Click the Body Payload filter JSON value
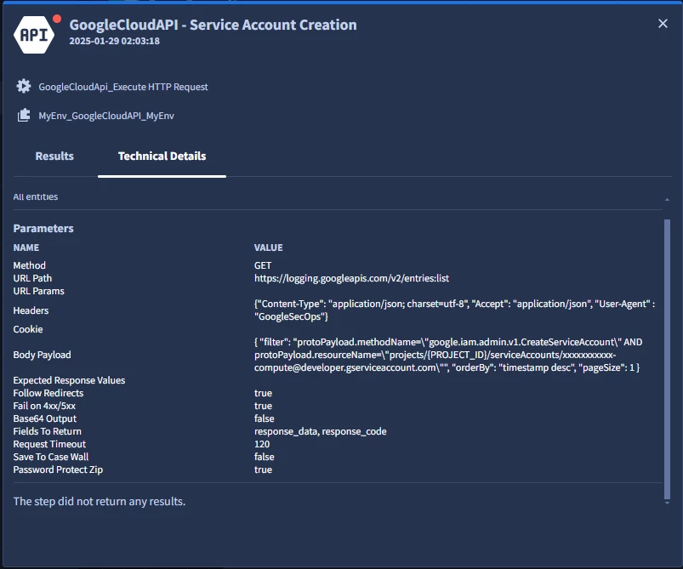Viewport: 683px width, 569px height. tap(448, 355)
